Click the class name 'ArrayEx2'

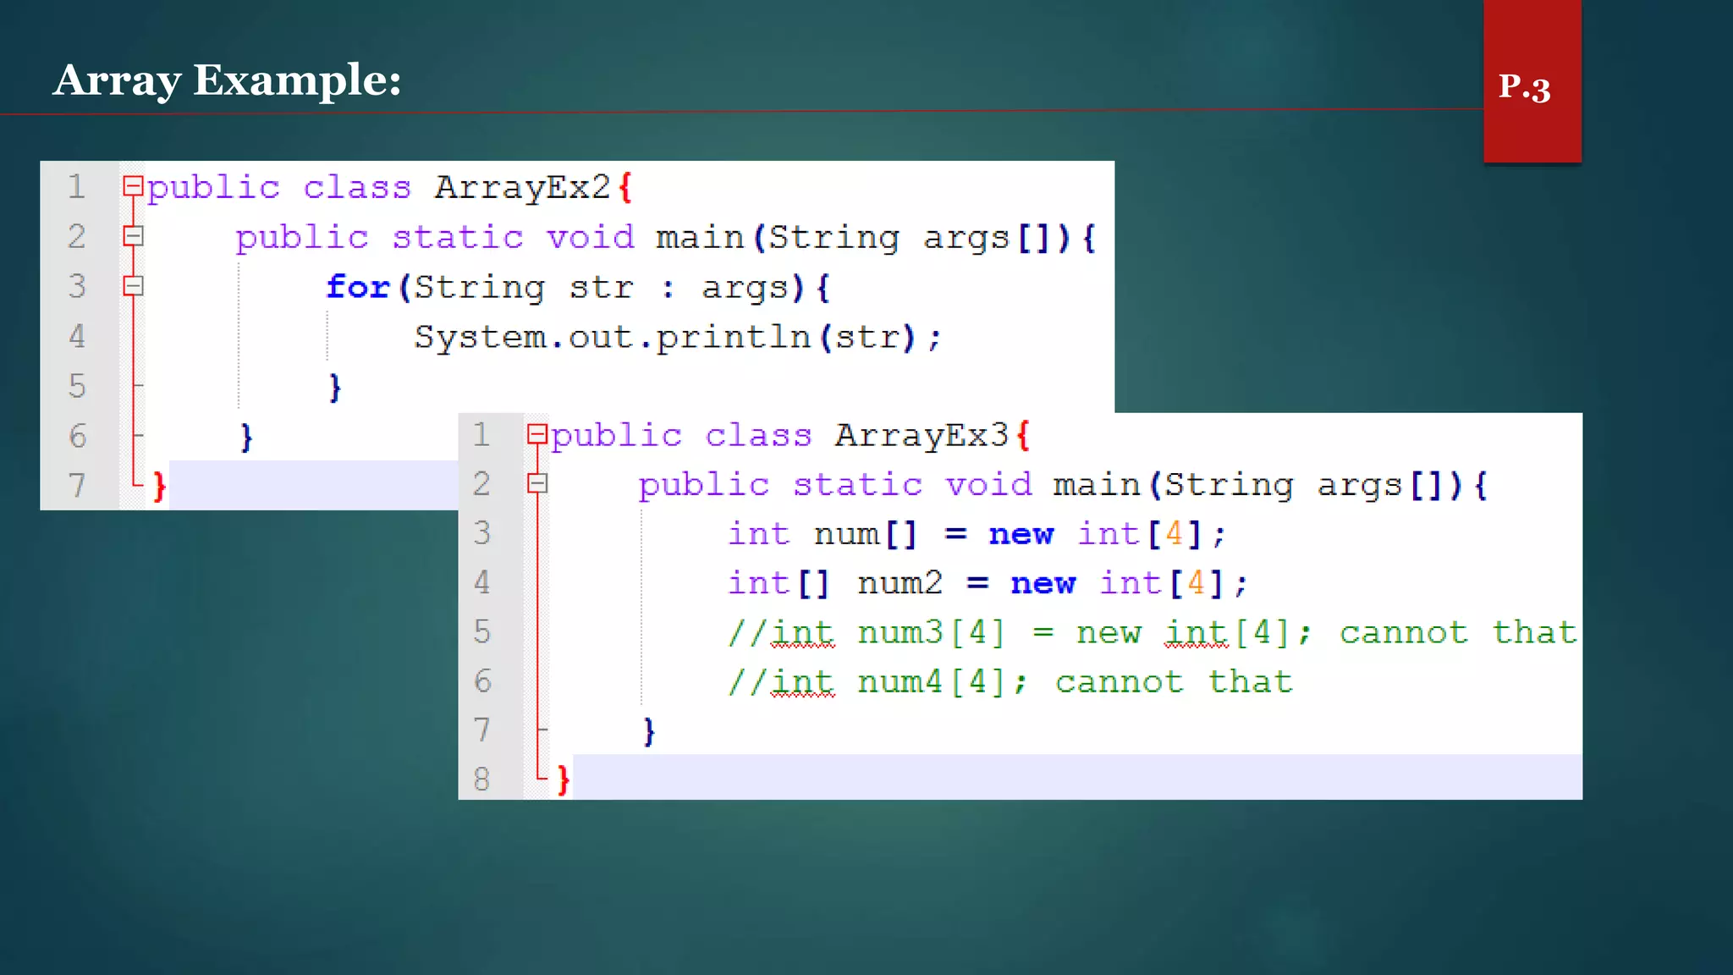pyautogui.click(x=522, y=187)
